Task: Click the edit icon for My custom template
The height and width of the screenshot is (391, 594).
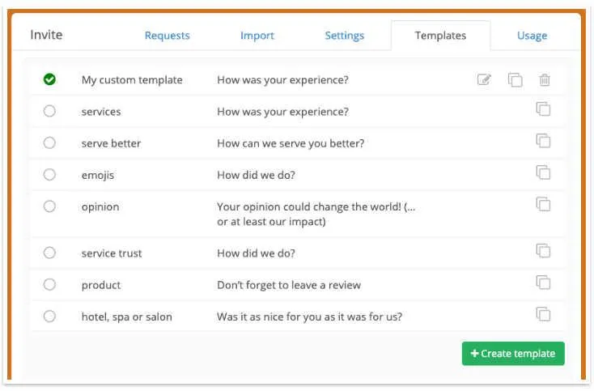Action: pyautogui.click(x=484, y=79)
